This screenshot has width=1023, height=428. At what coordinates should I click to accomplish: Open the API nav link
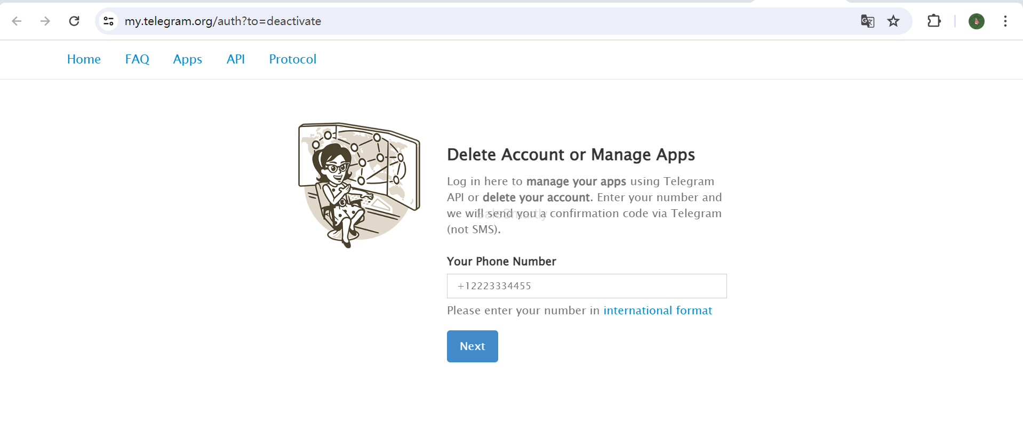pos(235,59)
